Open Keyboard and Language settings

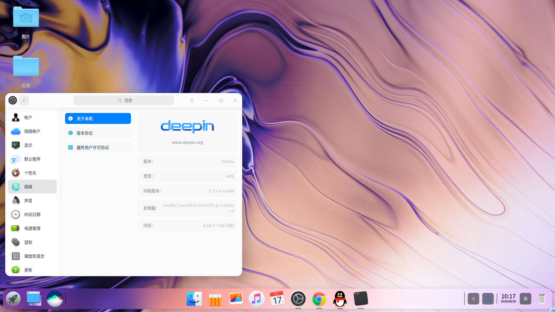(34, 256)
